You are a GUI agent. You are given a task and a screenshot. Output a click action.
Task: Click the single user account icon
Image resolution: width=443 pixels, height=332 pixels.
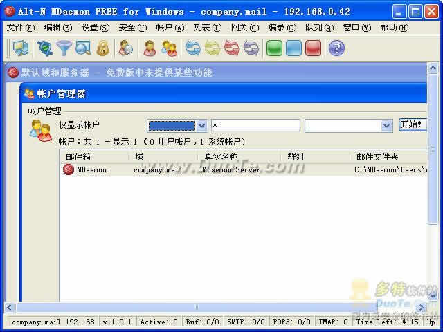coord(150,48)
